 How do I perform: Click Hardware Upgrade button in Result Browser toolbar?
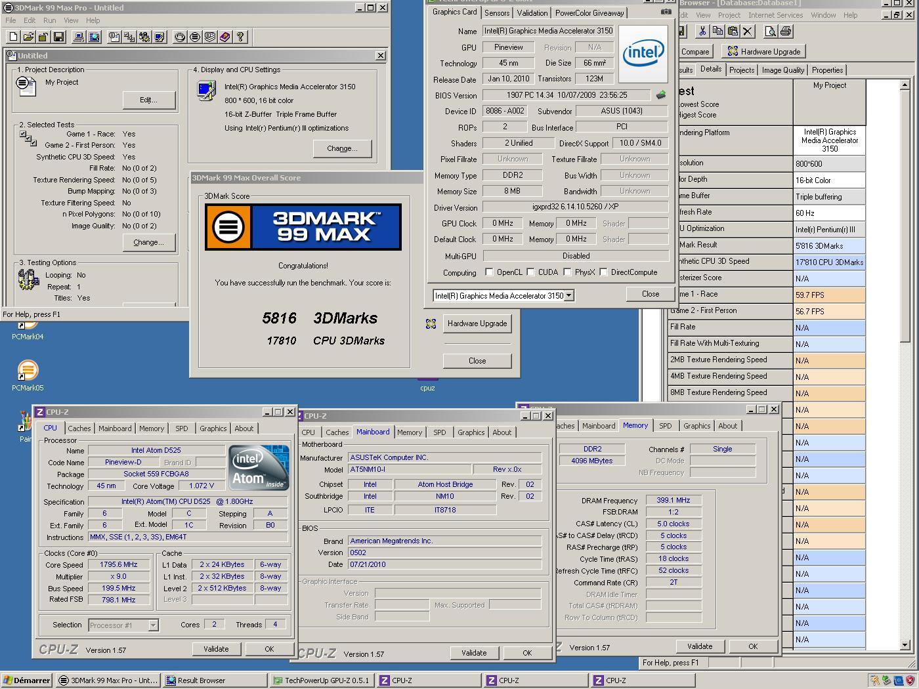click(x=764, y=52)
